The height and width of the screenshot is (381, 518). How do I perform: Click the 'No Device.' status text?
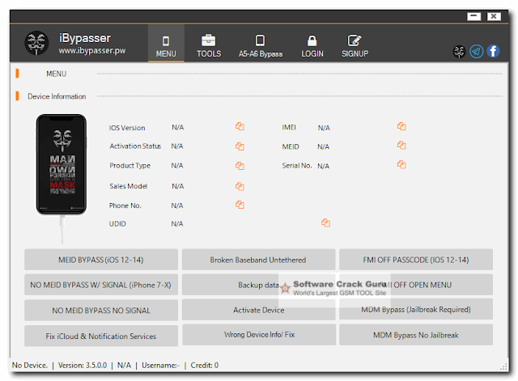tap(30, 365)
